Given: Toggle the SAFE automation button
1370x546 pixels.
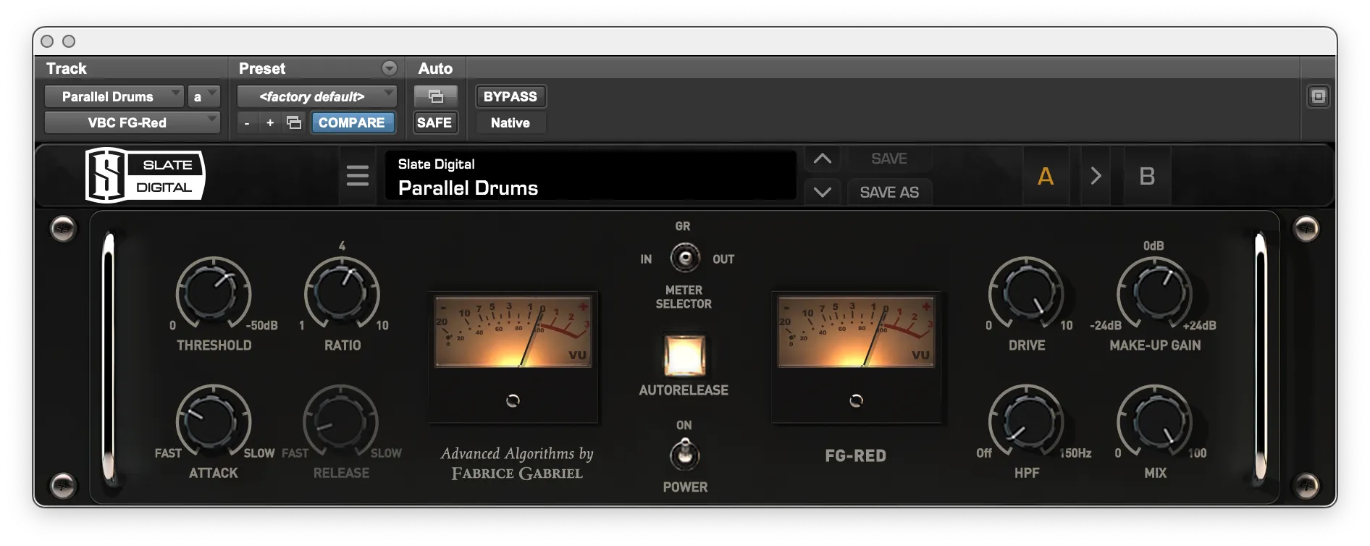Looking at the screenshot, I should tap(434, 122).
